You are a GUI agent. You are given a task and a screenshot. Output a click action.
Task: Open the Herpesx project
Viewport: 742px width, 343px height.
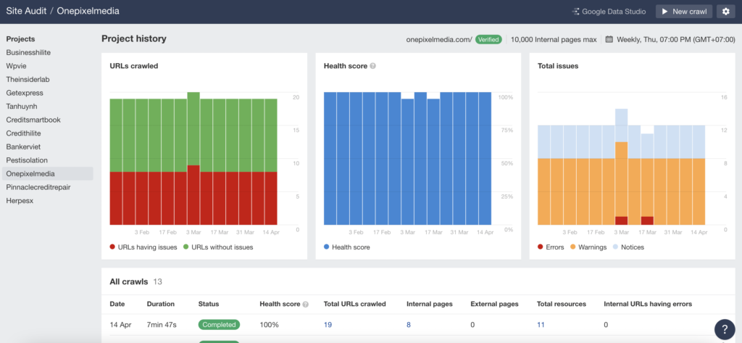[20, 201]
